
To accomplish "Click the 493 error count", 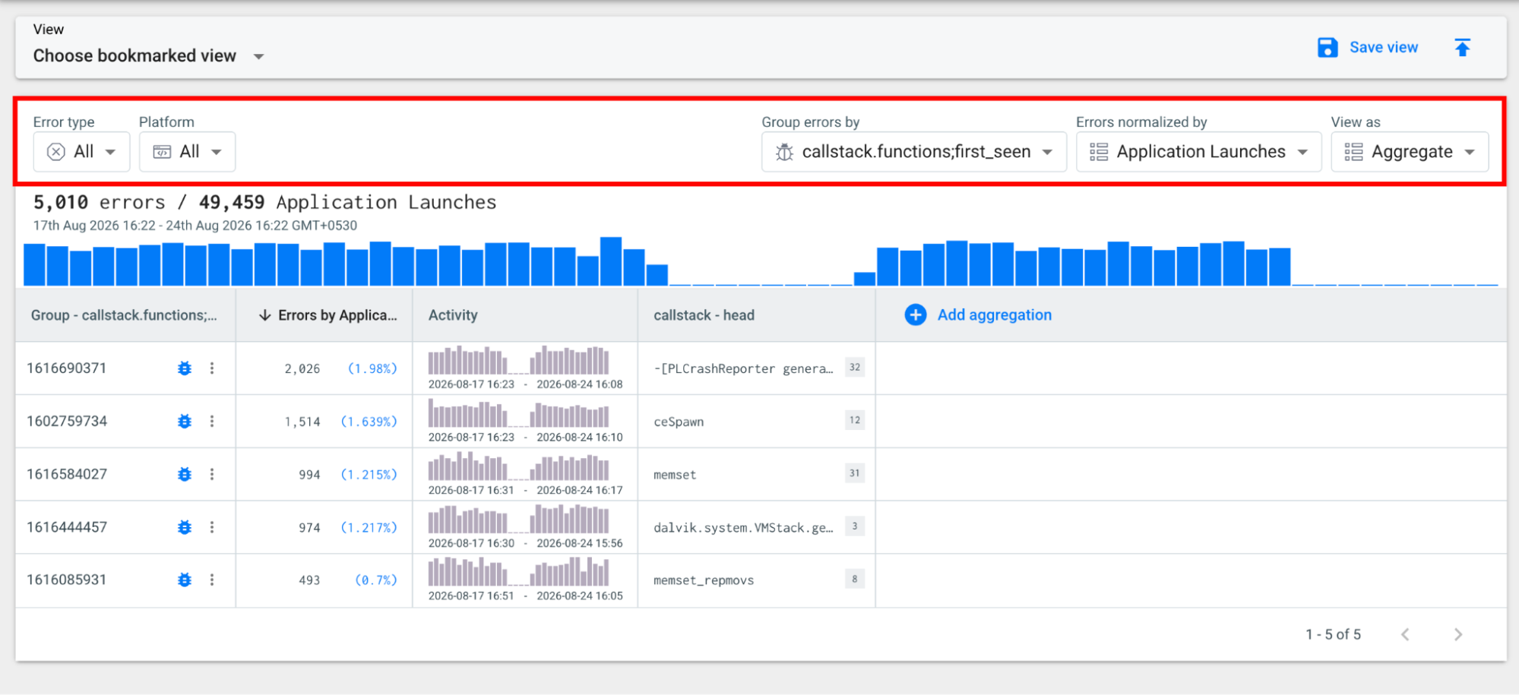I will (x=309, y=581).
